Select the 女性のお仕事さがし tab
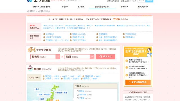This screenshot has width=180, height=101. 102,7
